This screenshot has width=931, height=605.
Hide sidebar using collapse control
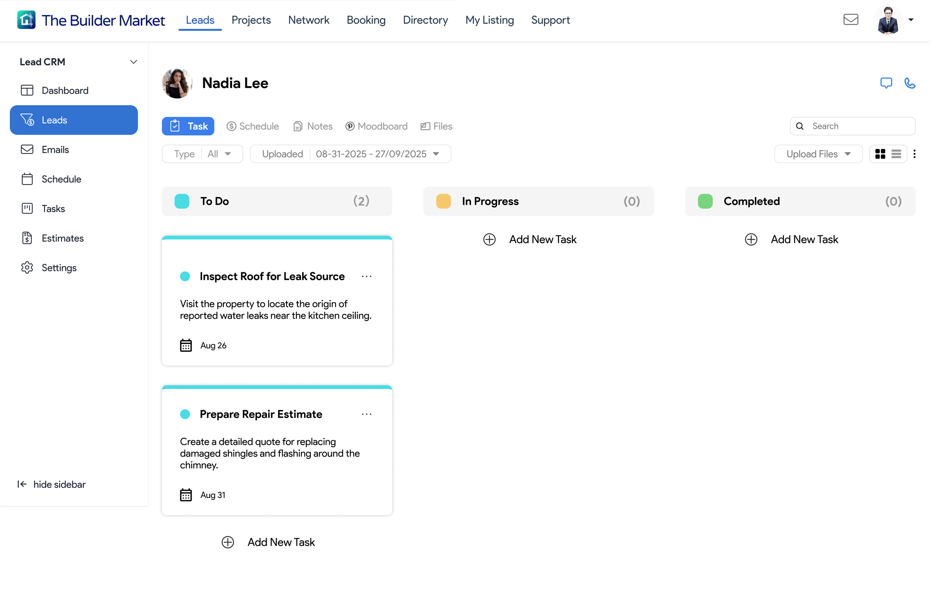pos(51,484)
